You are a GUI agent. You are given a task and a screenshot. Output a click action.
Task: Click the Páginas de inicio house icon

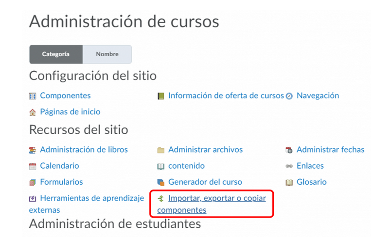click(x=33, y=112)
